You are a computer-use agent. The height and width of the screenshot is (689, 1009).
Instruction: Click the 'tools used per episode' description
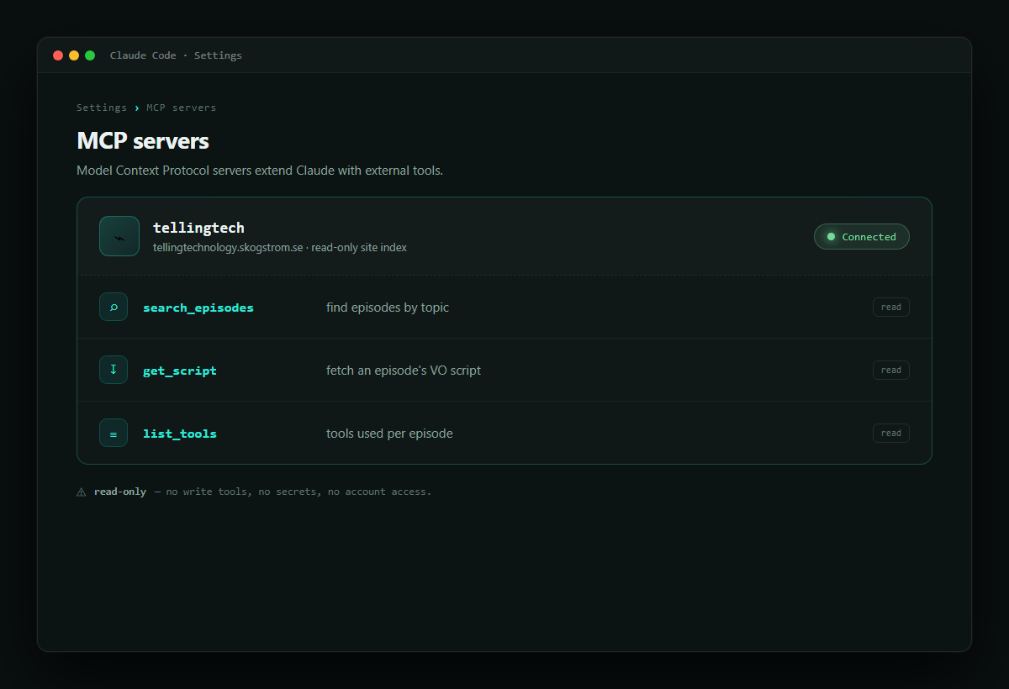coord(389,434)
